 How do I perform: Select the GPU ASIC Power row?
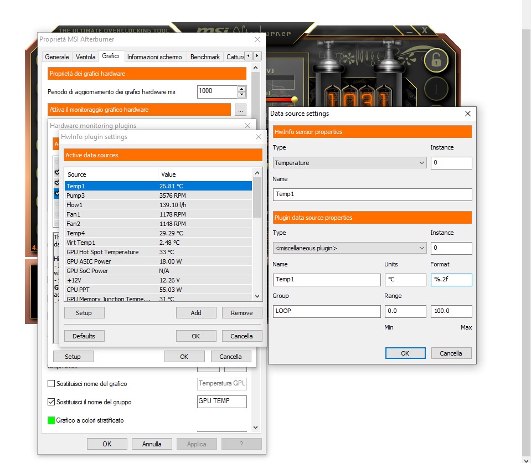click(158, 261)
